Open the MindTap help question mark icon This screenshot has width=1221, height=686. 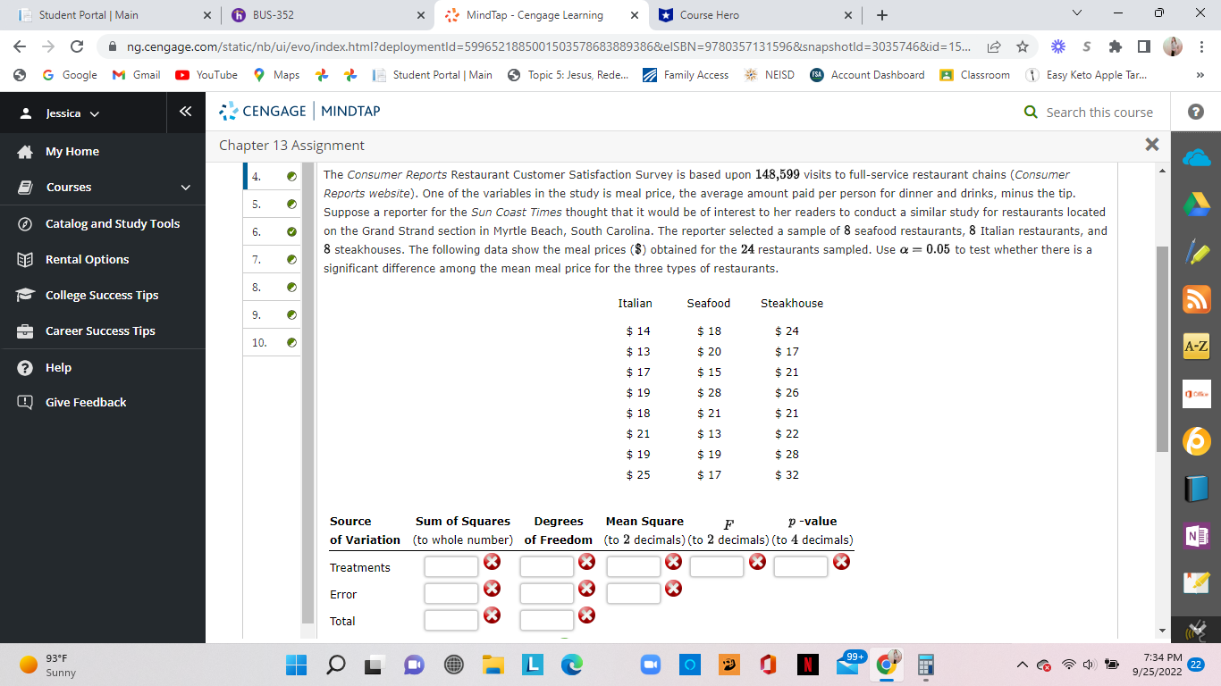1196,113
